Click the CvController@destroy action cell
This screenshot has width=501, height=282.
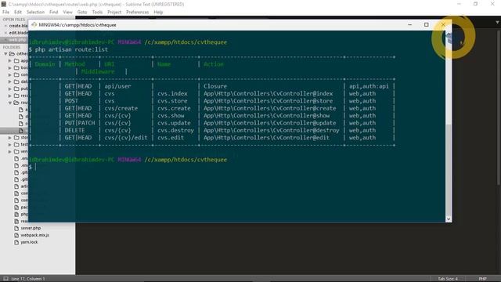click(x=272, y=131)
